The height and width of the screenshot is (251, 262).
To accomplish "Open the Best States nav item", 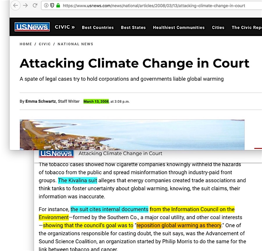I will [x=133, y=27].
